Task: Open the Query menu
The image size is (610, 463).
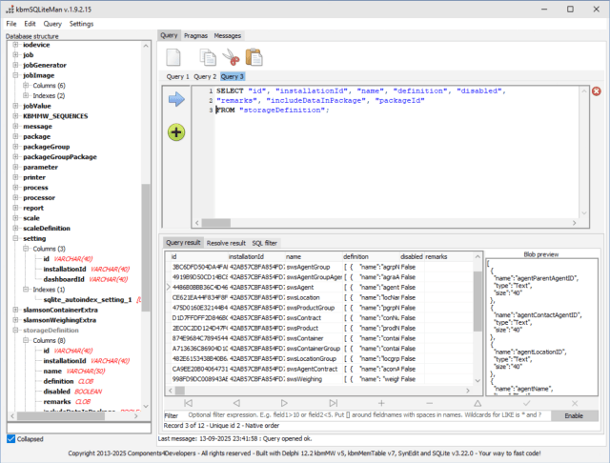Action: point(52,24)
